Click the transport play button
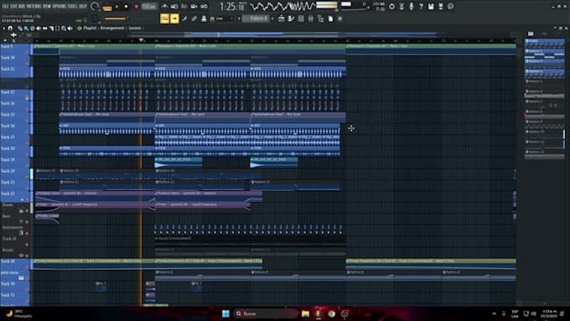The height and width of the screenshot is (321, 570). point(117,7)
